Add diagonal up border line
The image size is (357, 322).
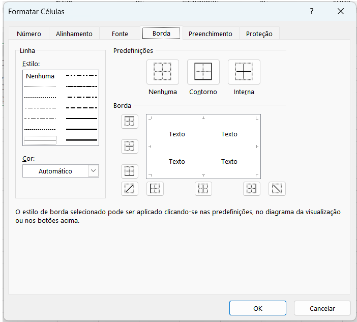[130, 189]
